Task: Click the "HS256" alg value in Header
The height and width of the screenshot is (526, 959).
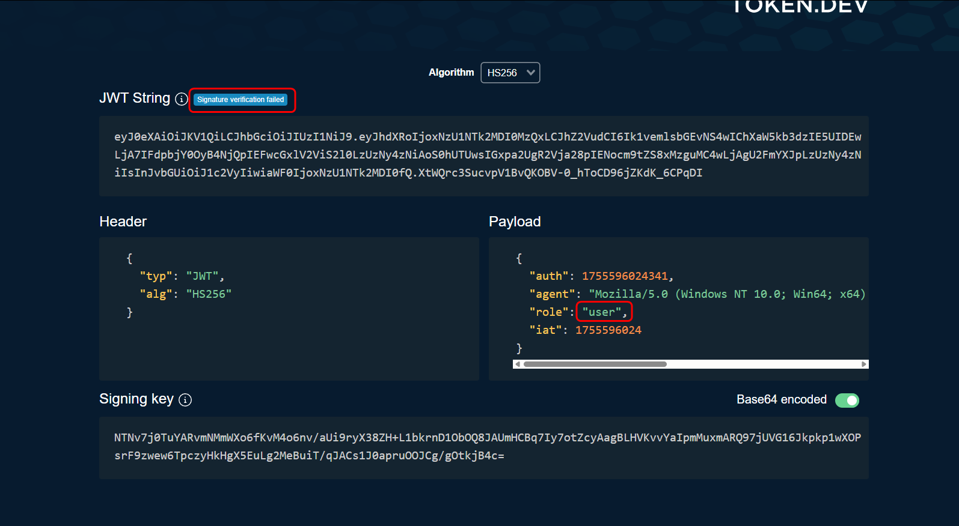Action: pyautogui.click(x=208, y=294)
